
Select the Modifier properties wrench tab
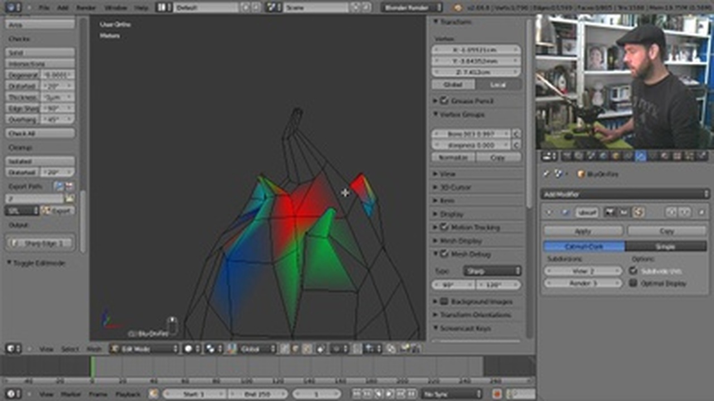click(x=640, y=157)
